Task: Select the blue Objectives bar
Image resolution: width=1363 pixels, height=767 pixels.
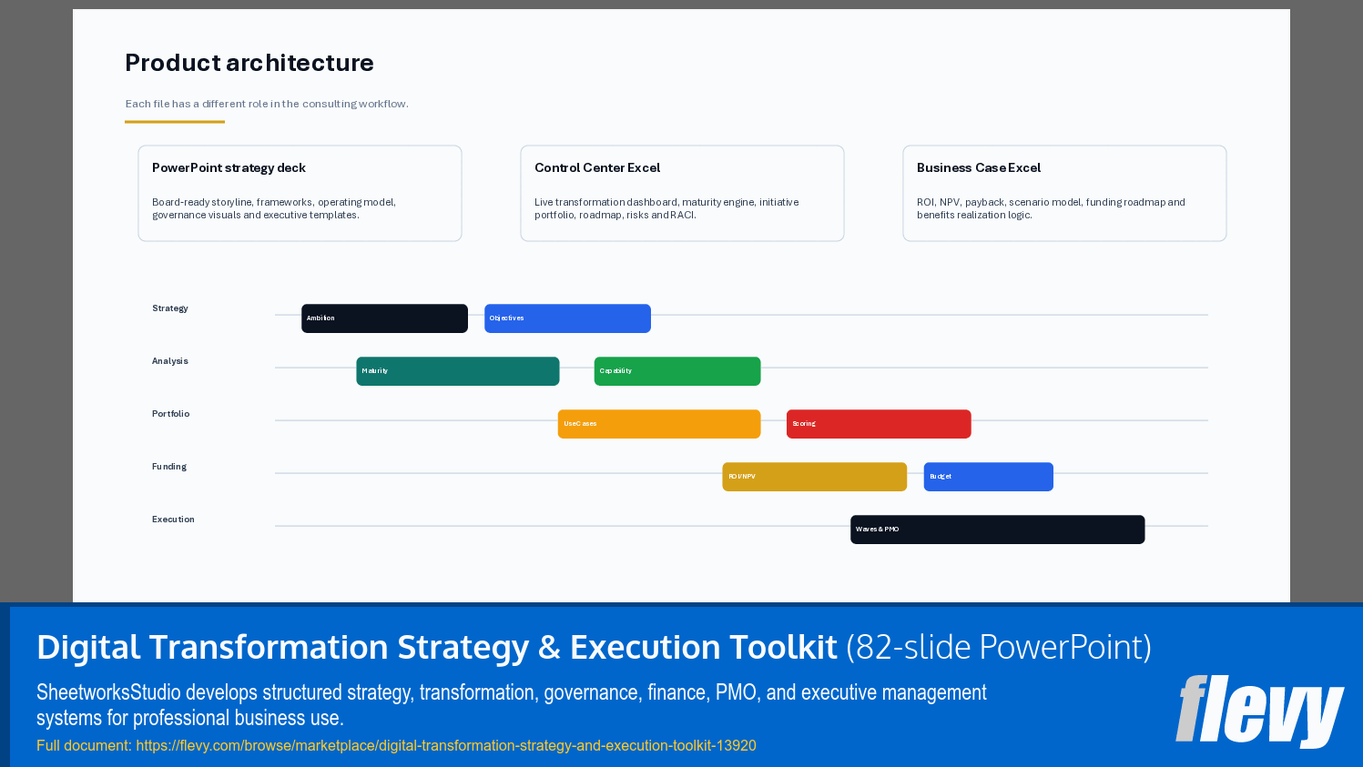Action: tap(567, 318)
